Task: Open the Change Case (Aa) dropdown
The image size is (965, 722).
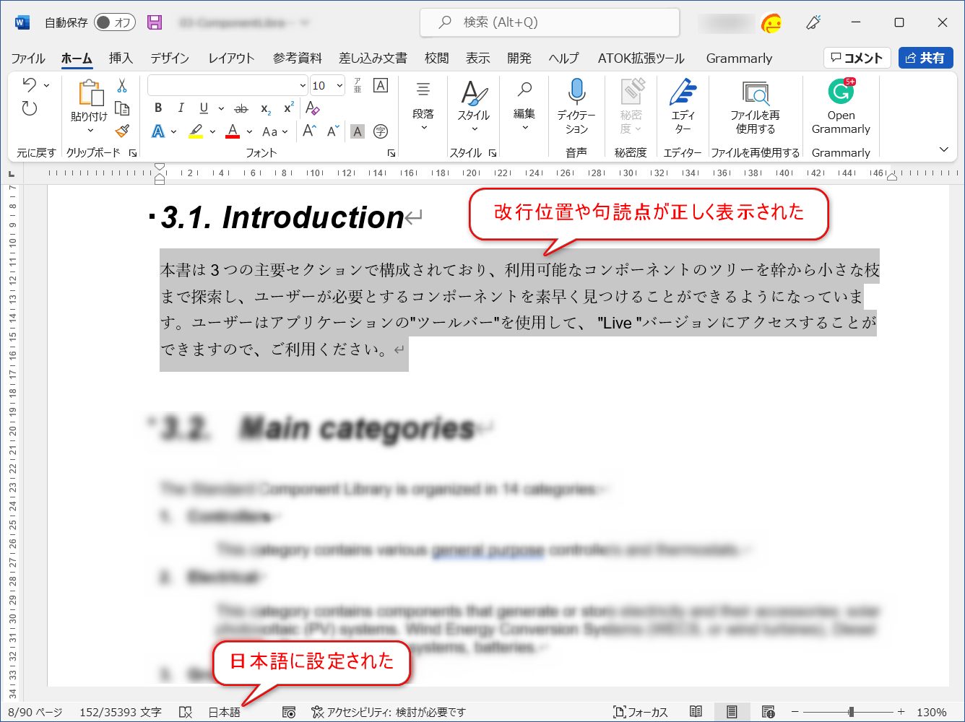Action: click(x=274, y=131)
